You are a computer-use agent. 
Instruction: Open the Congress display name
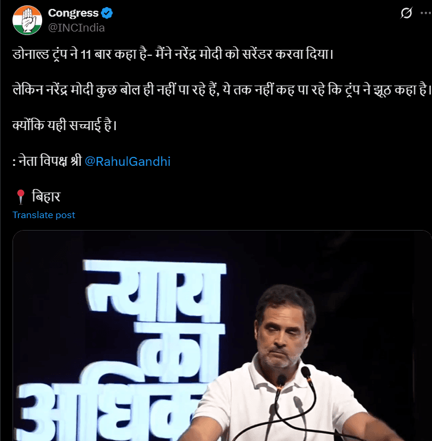(x=73, y=13)
